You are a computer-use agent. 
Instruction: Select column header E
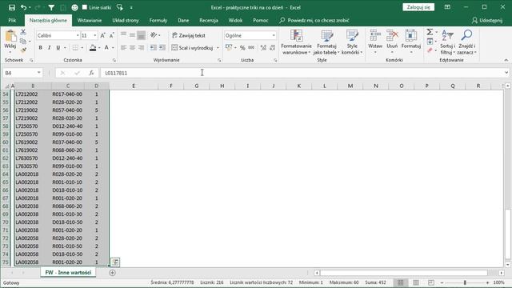point(134,86)
